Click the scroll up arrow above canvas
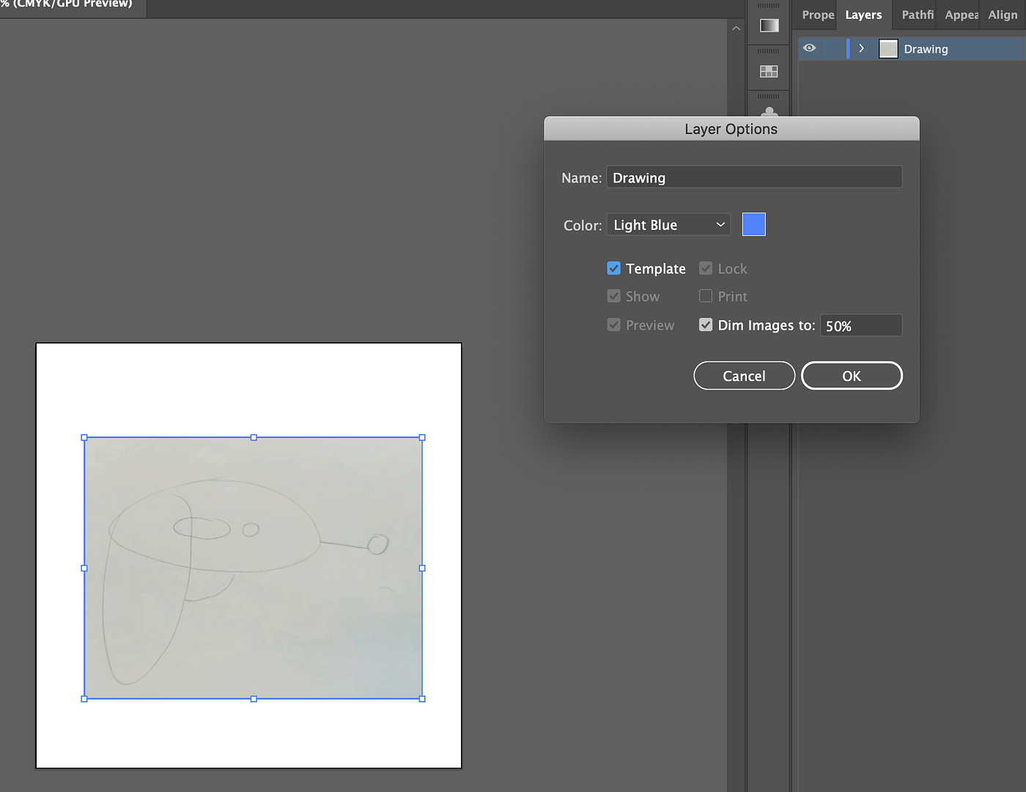 point(736,29)
